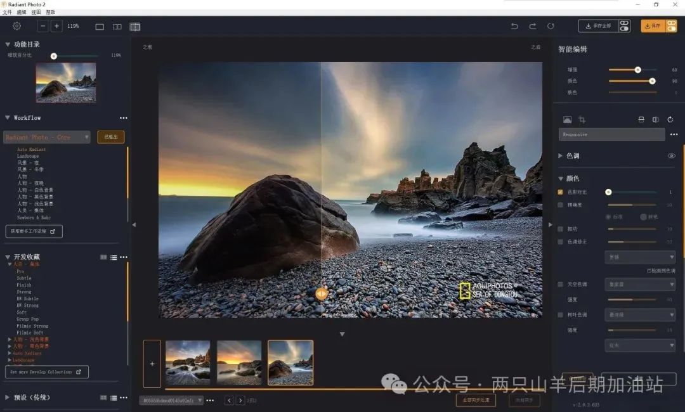Collapse left panel with the arrow
This screenshot has width=685, height=412.
point(134,225)
